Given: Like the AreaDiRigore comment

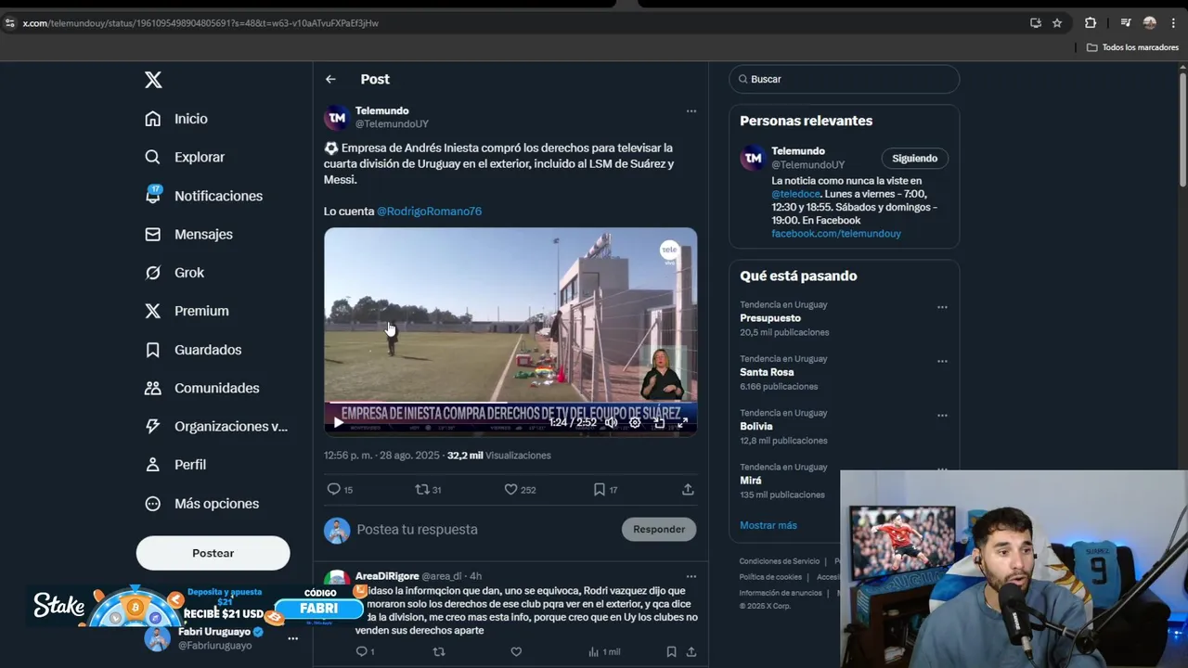Looking at the screenshot, I should (516, 652).
